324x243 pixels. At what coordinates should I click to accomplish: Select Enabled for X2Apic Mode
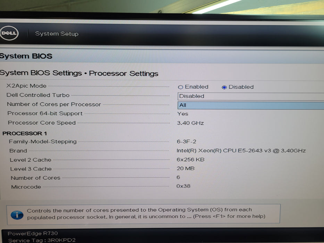(x=180, y=87)
